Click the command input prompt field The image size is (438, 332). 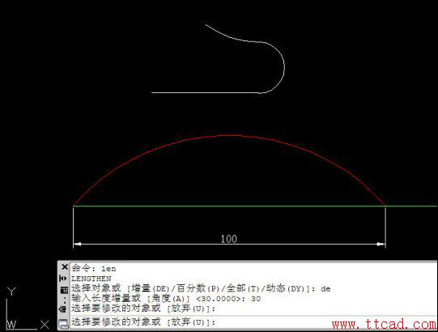click(x=253, y=322)
